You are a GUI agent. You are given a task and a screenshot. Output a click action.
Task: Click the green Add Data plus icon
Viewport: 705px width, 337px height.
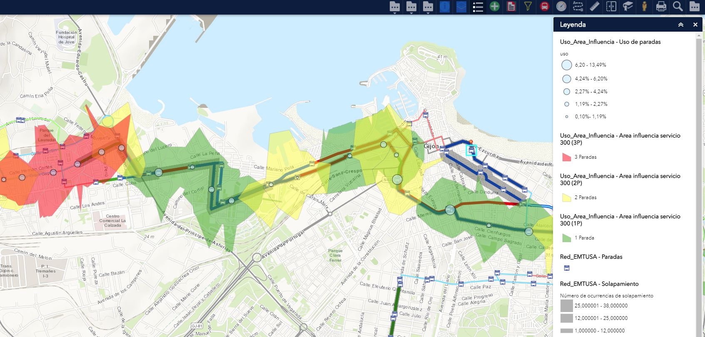point(495,7)
